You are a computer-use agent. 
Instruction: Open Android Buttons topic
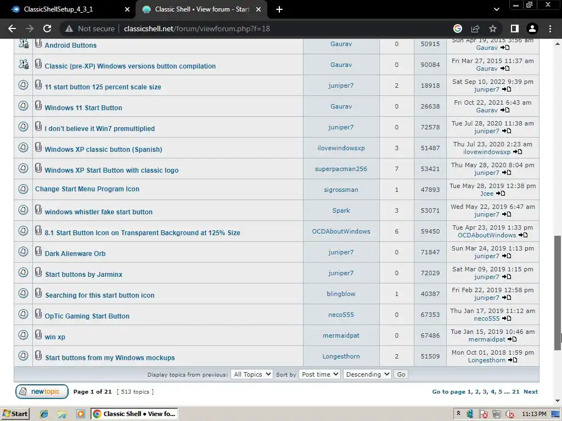click(71, 45)
